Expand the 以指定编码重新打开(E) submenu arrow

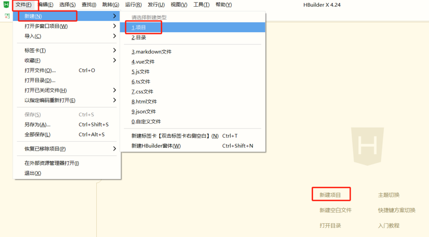click(114, 100)
